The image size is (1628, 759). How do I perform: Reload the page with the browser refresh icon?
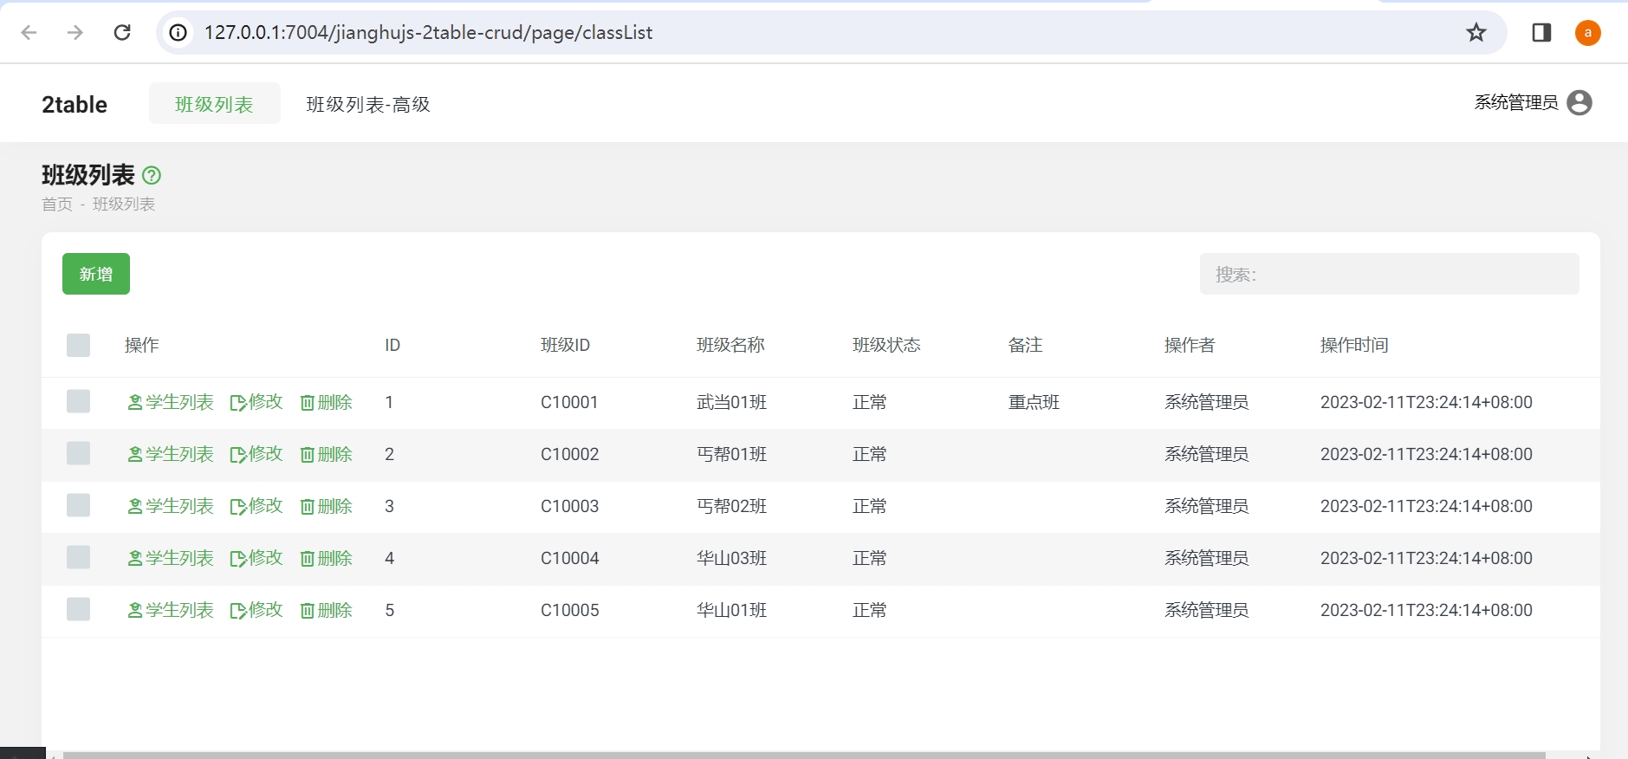click(122, 33)
